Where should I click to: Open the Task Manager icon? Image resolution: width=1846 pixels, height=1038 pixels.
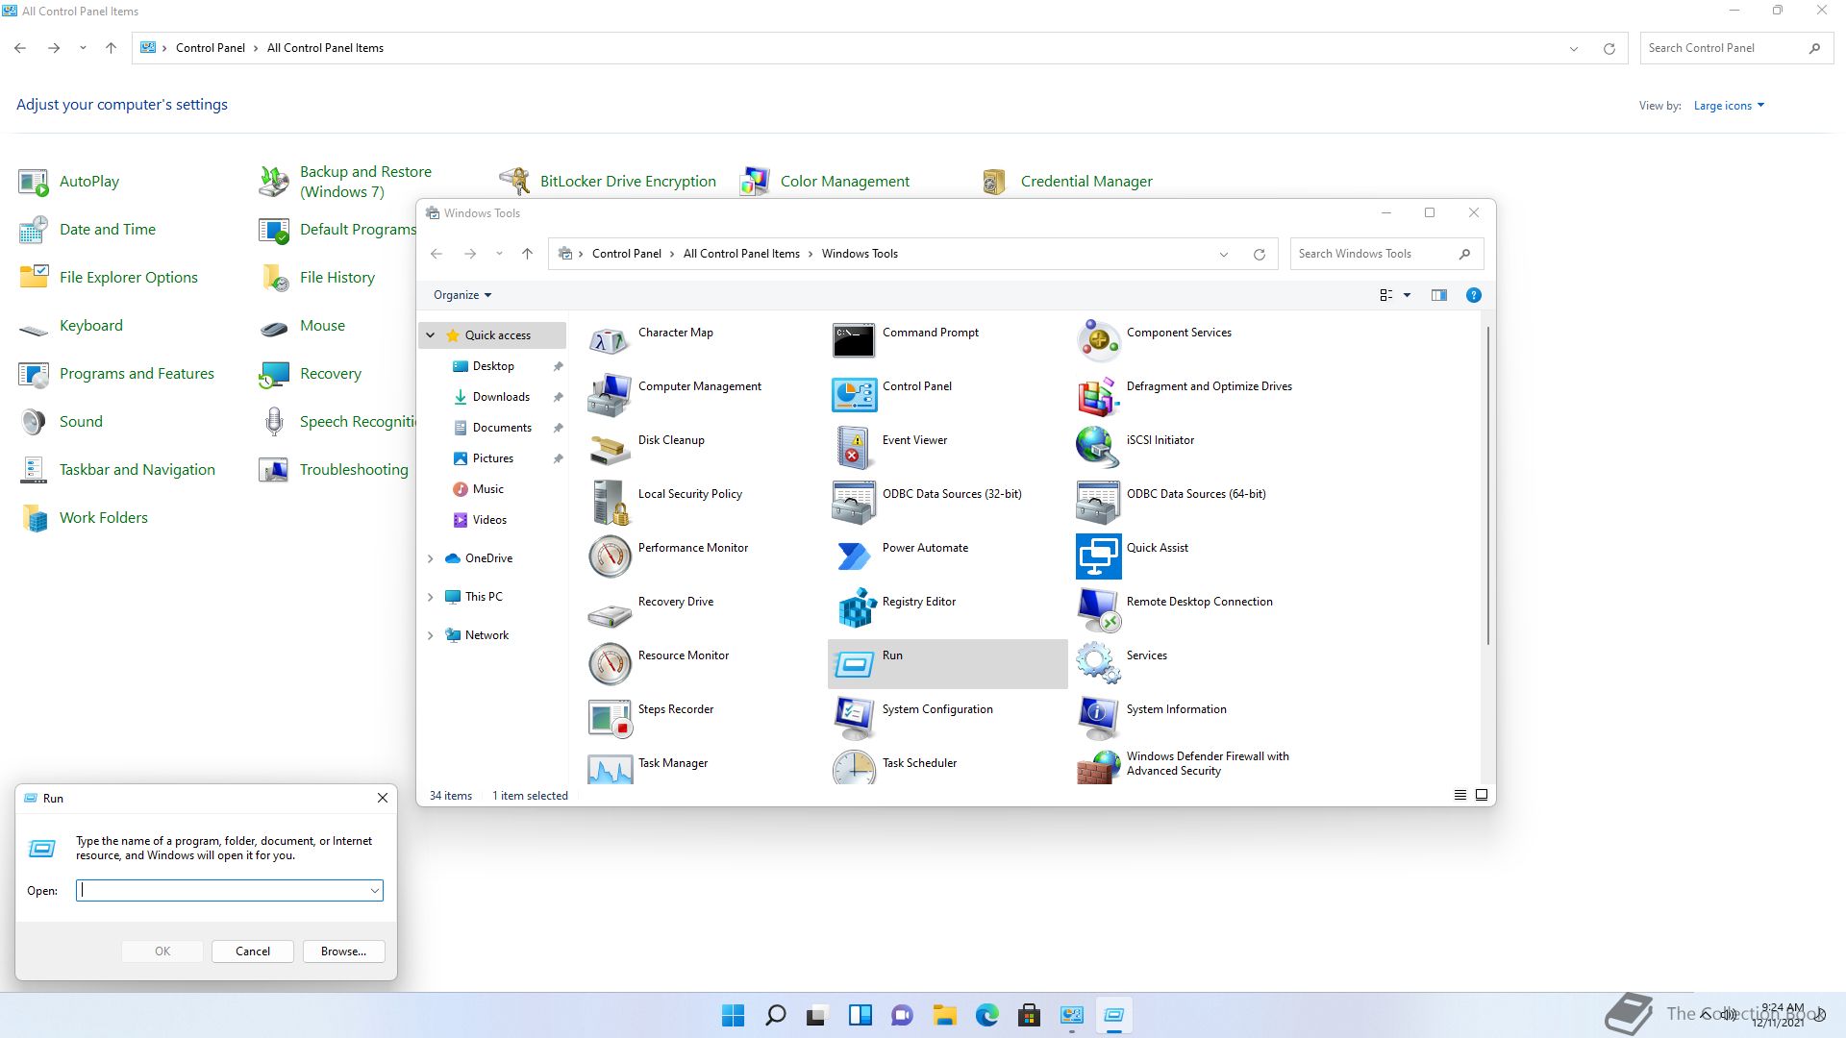coord(610,767)
